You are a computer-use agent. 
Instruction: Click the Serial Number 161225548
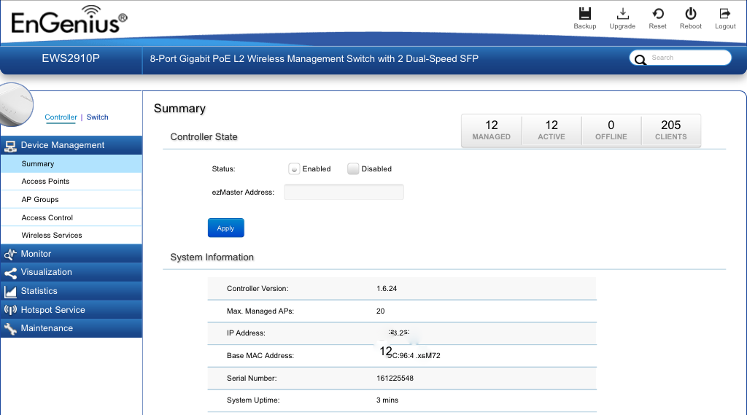(395, 379)
